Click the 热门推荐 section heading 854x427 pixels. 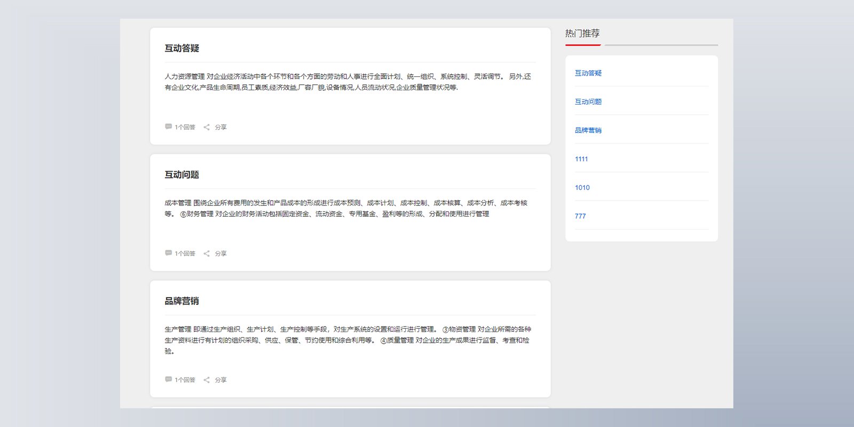pos(582,33)
